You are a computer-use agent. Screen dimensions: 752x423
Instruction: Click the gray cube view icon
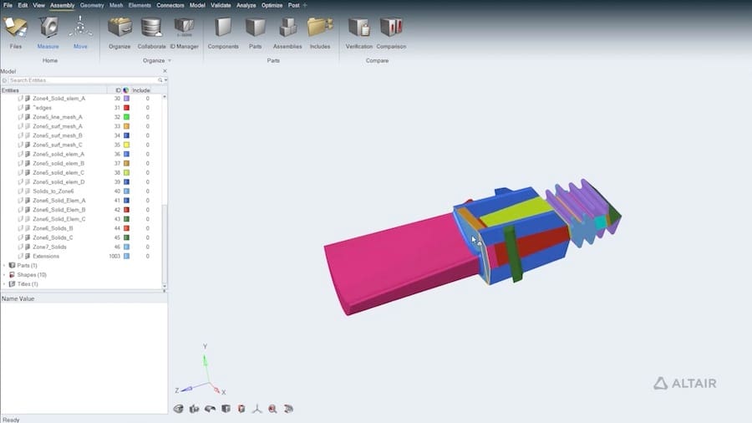(x=226, y=409)
